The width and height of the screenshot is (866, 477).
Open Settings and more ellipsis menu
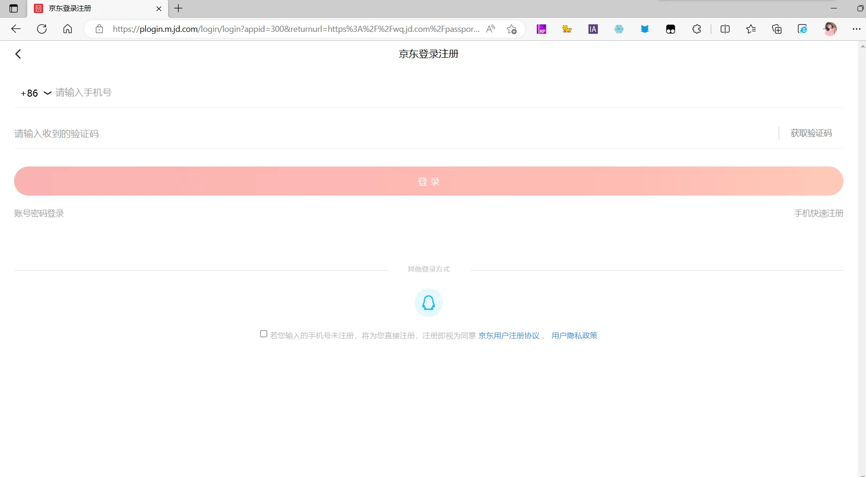(856, 29)
